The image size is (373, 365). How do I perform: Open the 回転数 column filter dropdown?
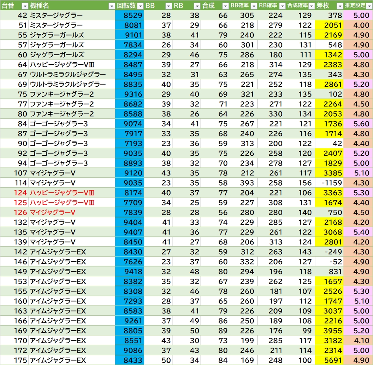tap(141, 6)
